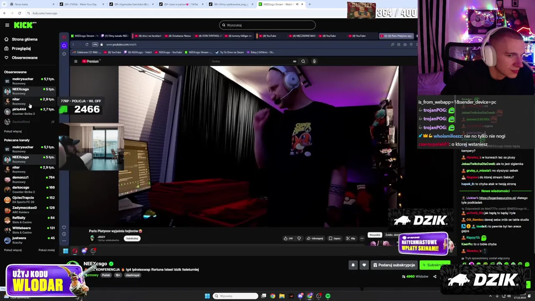Screen dimensions: 535x301
Task: Open Try To Drive na Steam bookmark
Action: click(x=229, y=52)
